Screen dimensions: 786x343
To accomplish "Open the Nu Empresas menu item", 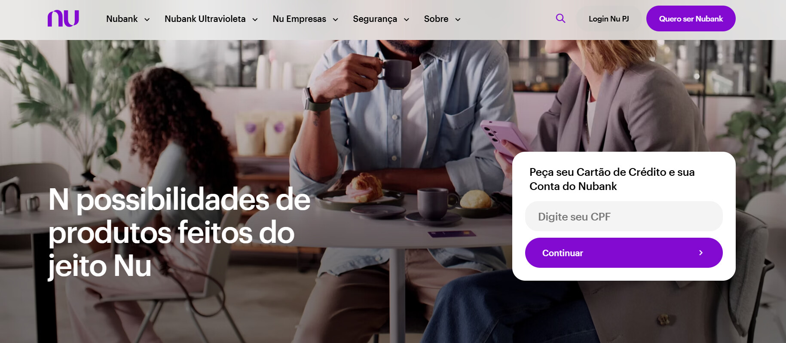I will (x=299, y=19).
